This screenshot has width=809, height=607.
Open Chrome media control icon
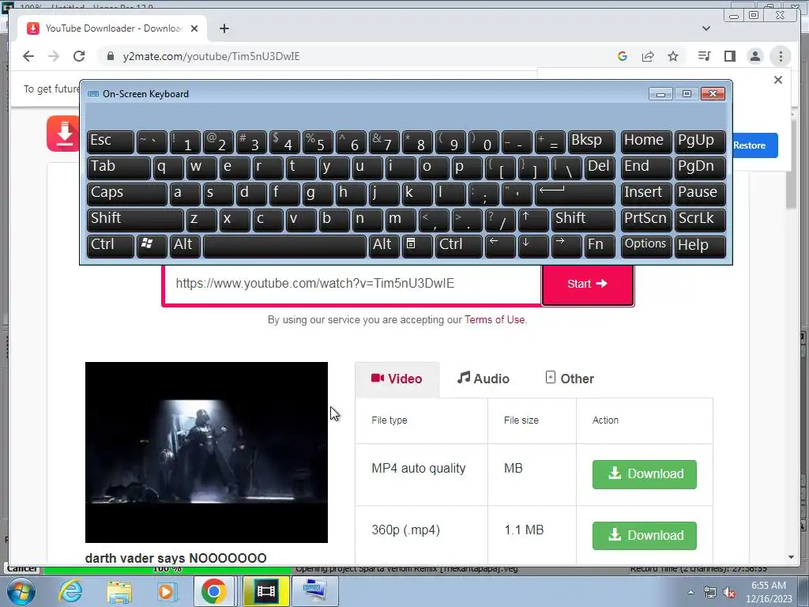(704, 56)
